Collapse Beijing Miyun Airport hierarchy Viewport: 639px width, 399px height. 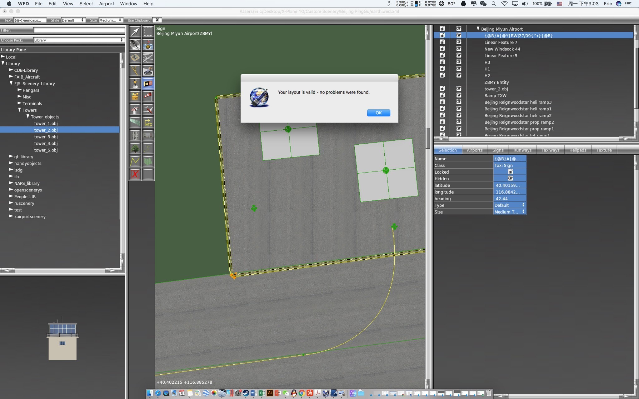[478, 29]
